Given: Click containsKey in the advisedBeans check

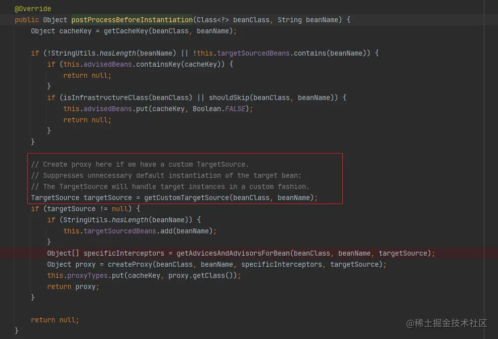Looking at the screenshot, I should pos(158,64).
